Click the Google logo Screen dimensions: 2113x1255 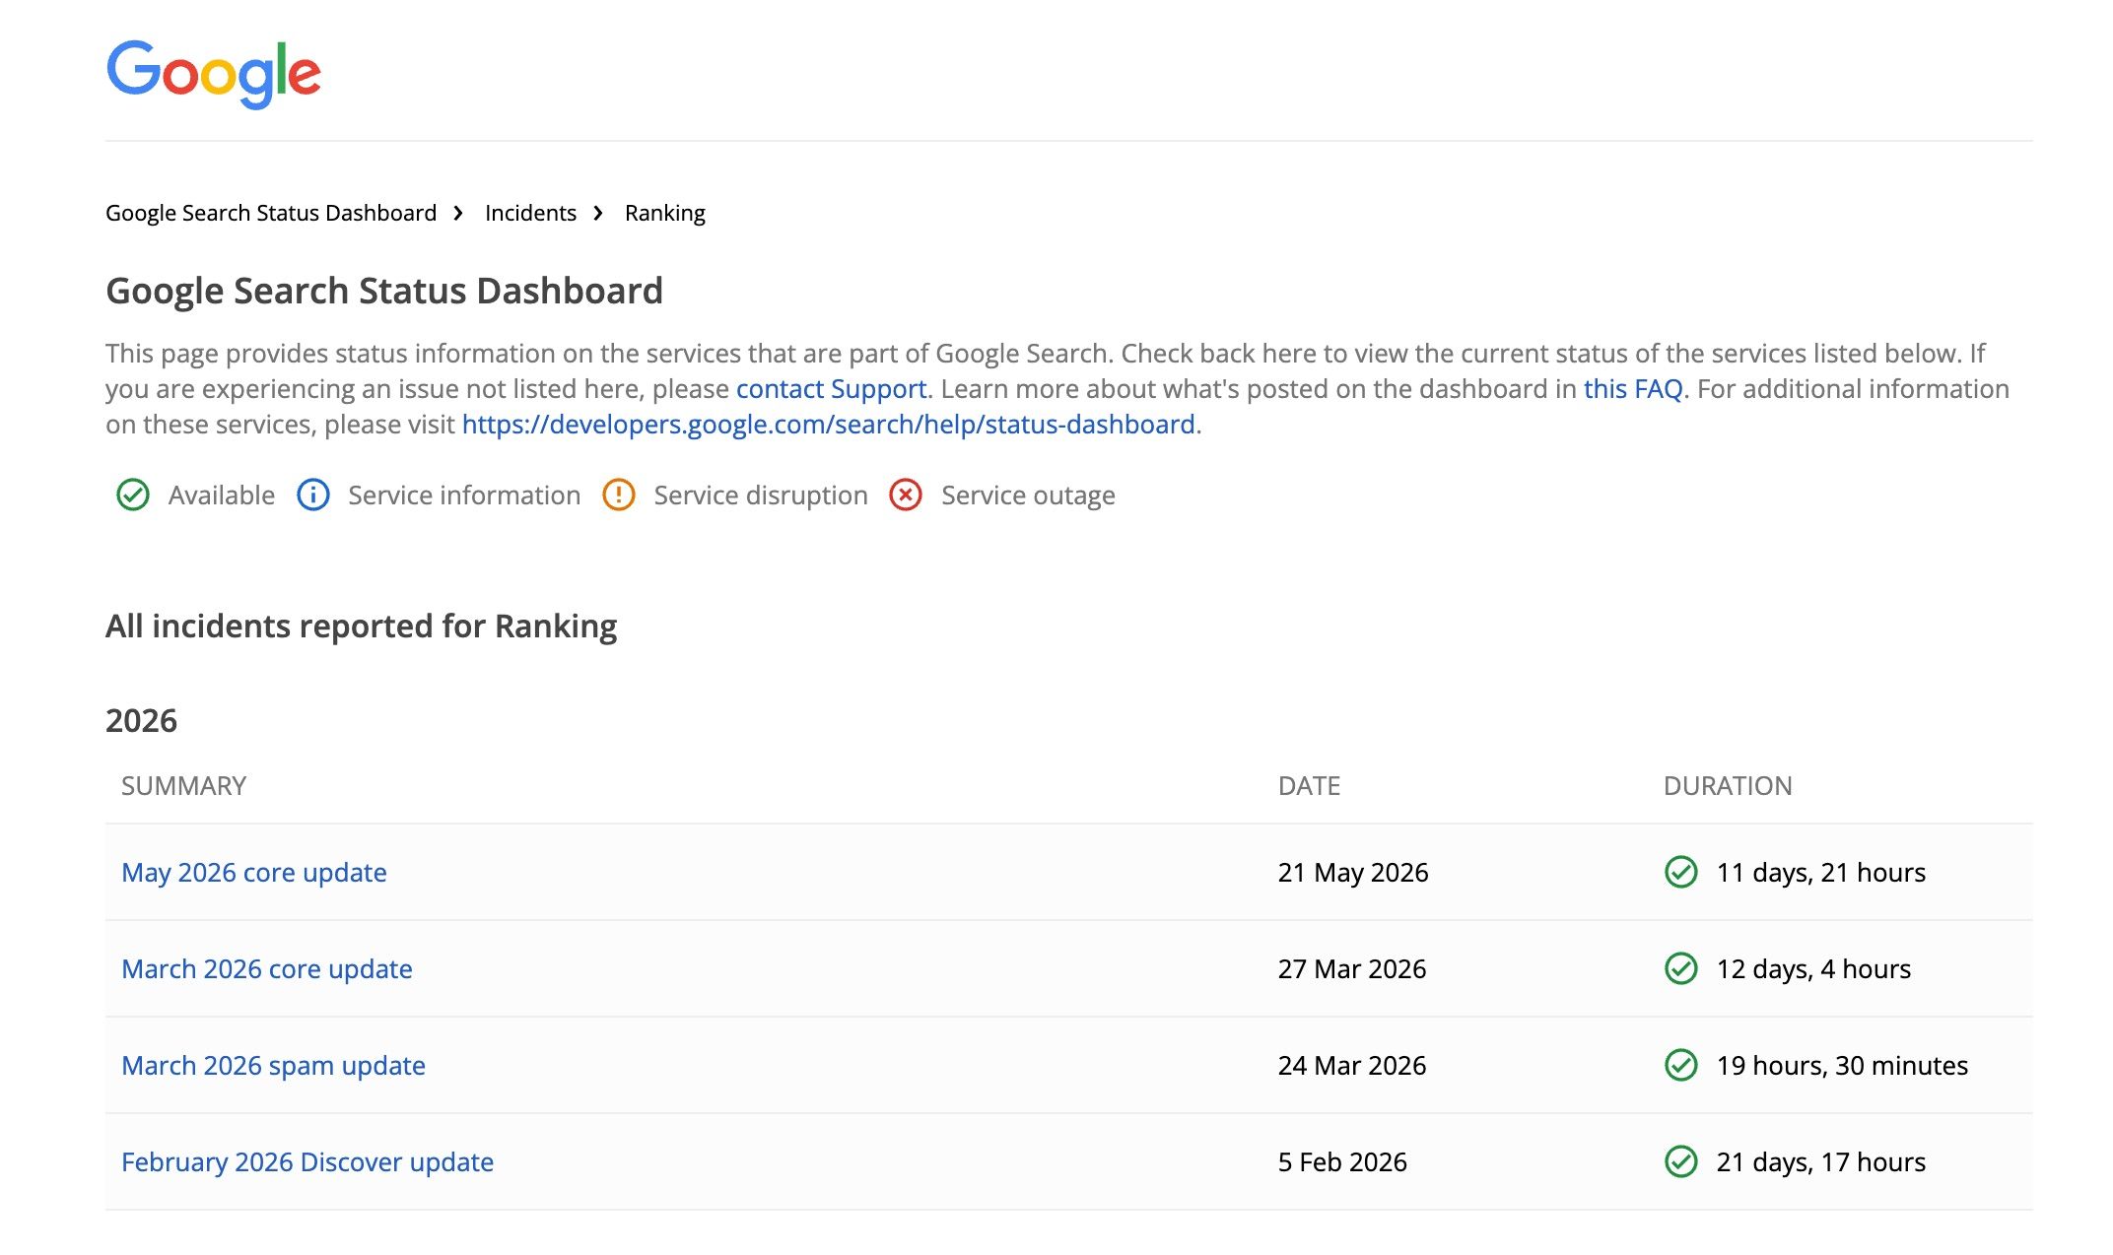(214, 74)
